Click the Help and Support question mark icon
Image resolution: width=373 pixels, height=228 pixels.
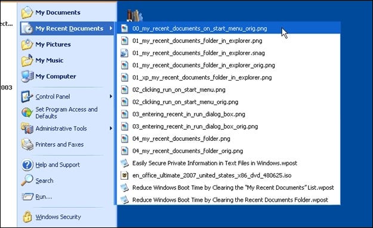coord(27,165)
